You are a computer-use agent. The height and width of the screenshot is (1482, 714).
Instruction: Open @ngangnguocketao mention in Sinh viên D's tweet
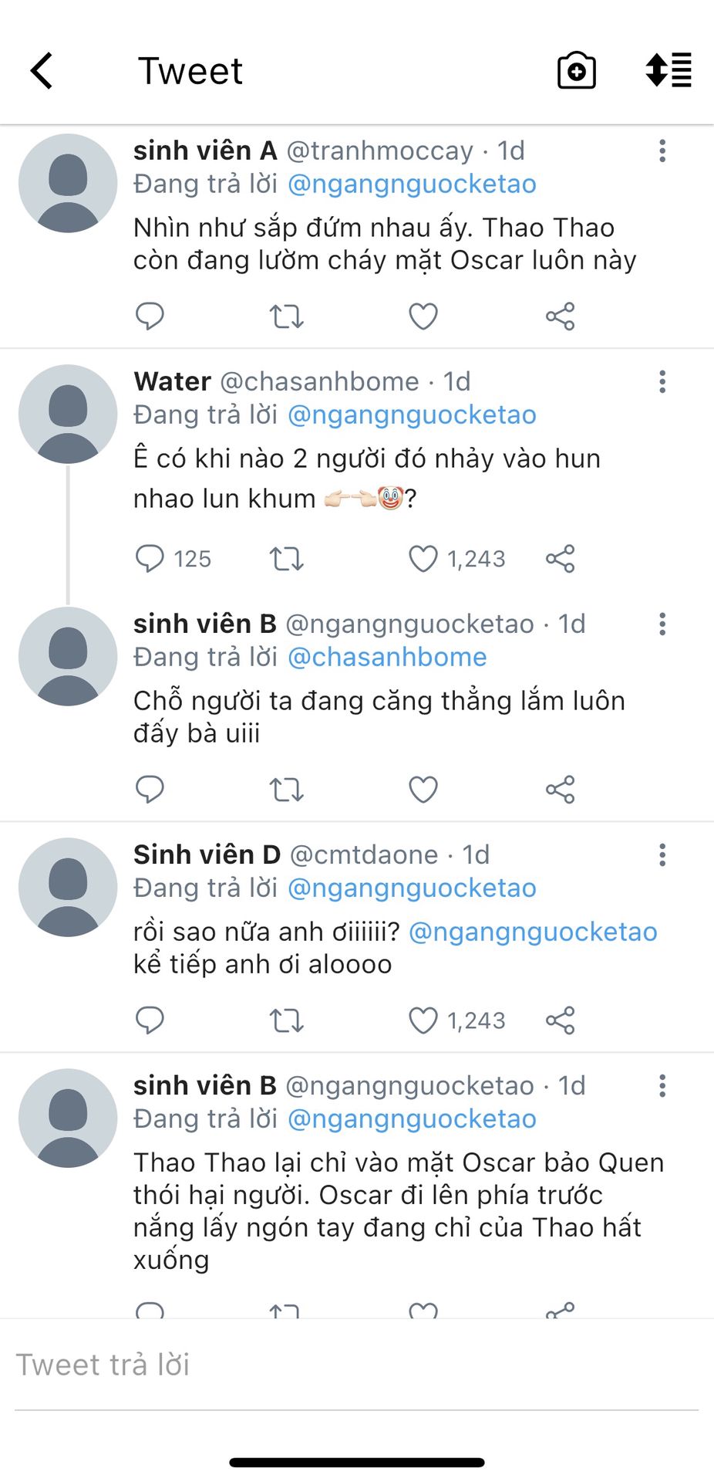tap(533, 932)
